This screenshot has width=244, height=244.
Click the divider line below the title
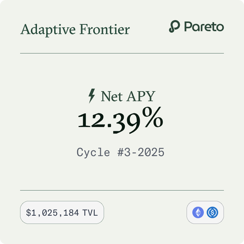tap(122, 53)
